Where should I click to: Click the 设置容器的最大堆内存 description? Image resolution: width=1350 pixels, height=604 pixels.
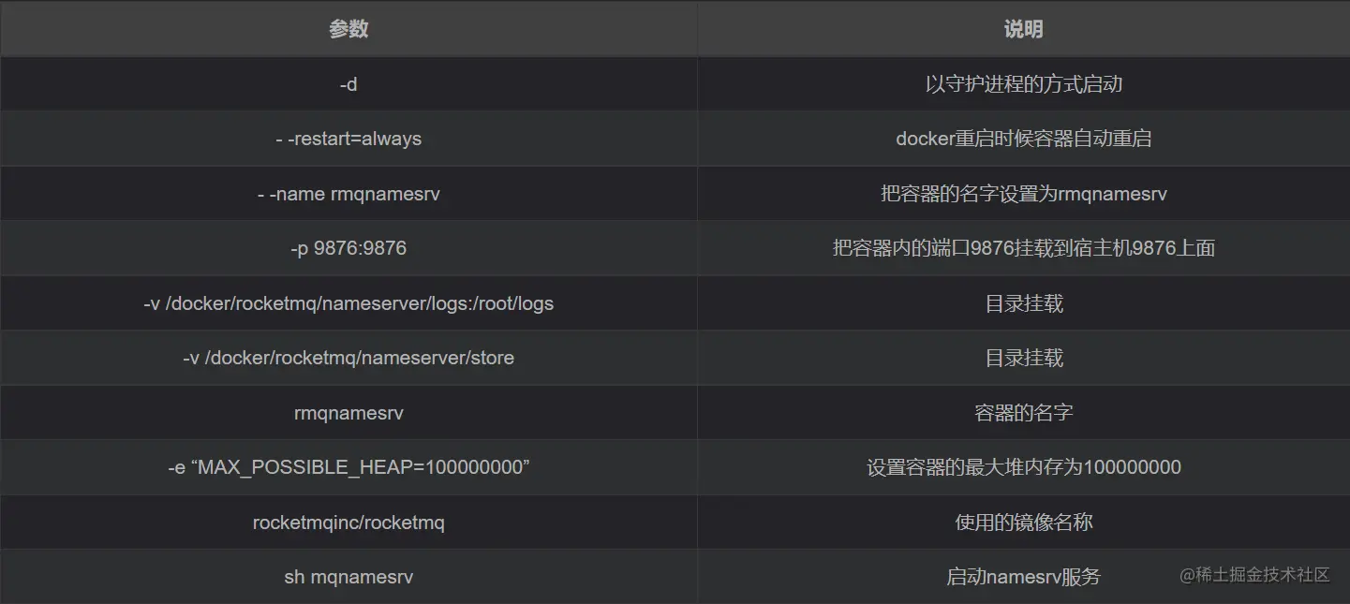[1023, 467]
